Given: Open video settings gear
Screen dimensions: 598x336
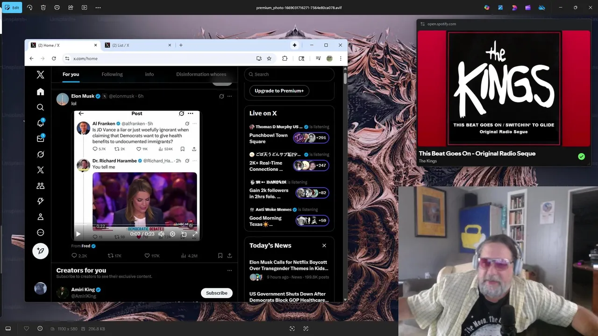Looking at the screenshot, I should coord(172,234).
